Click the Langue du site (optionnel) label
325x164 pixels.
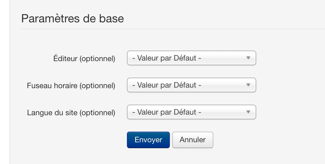coord(71,113)
